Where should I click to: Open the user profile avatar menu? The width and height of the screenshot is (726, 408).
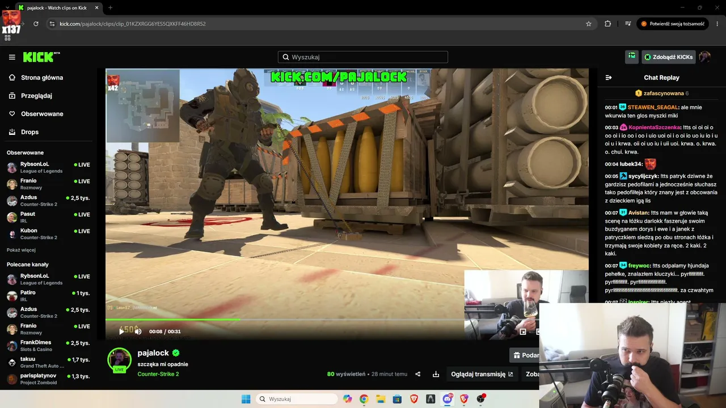click(705, 57)
